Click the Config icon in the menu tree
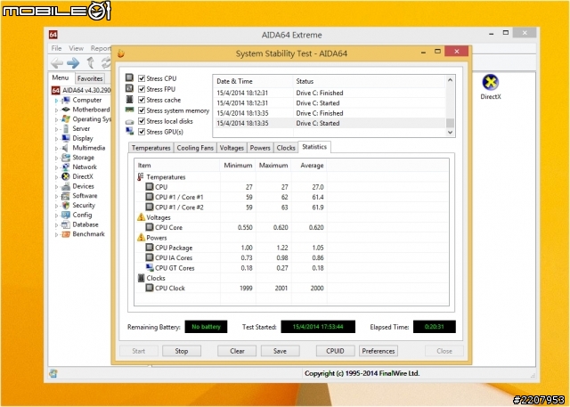This screenshot has height=407, width=570. [x=66, y=215]
